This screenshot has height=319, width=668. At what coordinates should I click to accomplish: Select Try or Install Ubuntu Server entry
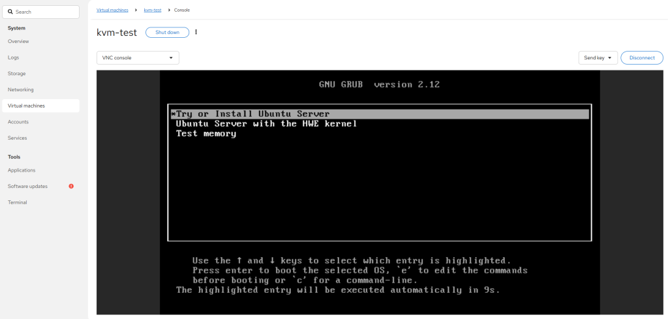pos(380,114)
